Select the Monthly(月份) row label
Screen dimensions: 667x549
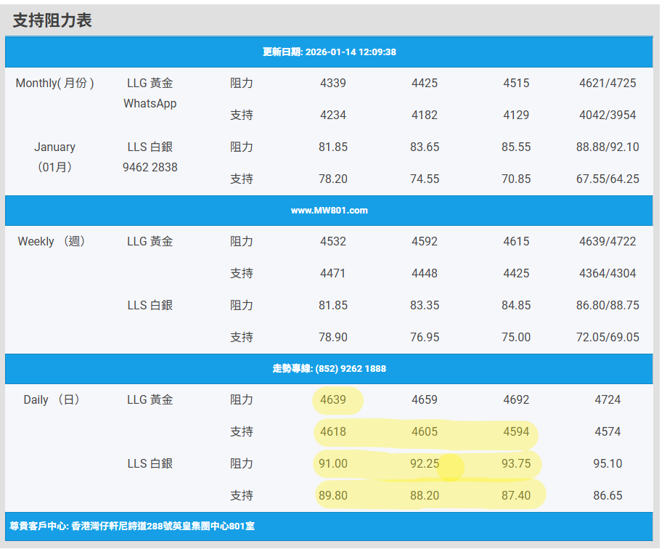coord(54,83)
